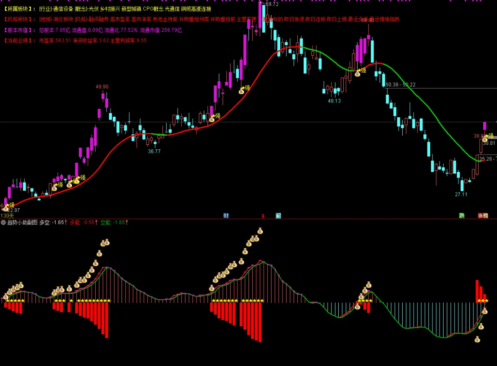Click the money bag icon atop the sub-chart peak

click(260, 231)
